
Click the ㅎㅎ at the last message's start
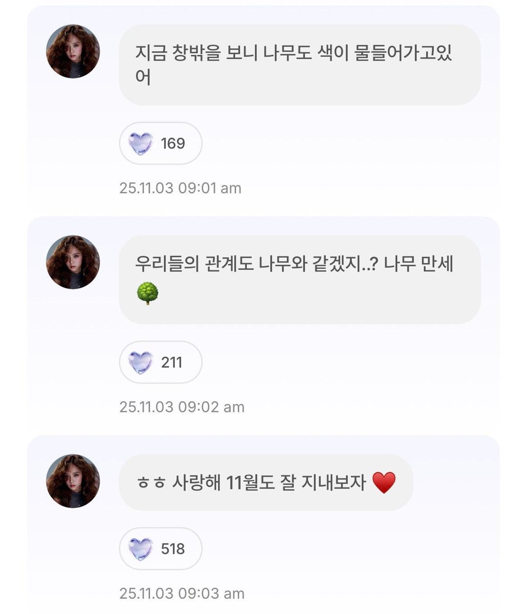pos(151,483)
